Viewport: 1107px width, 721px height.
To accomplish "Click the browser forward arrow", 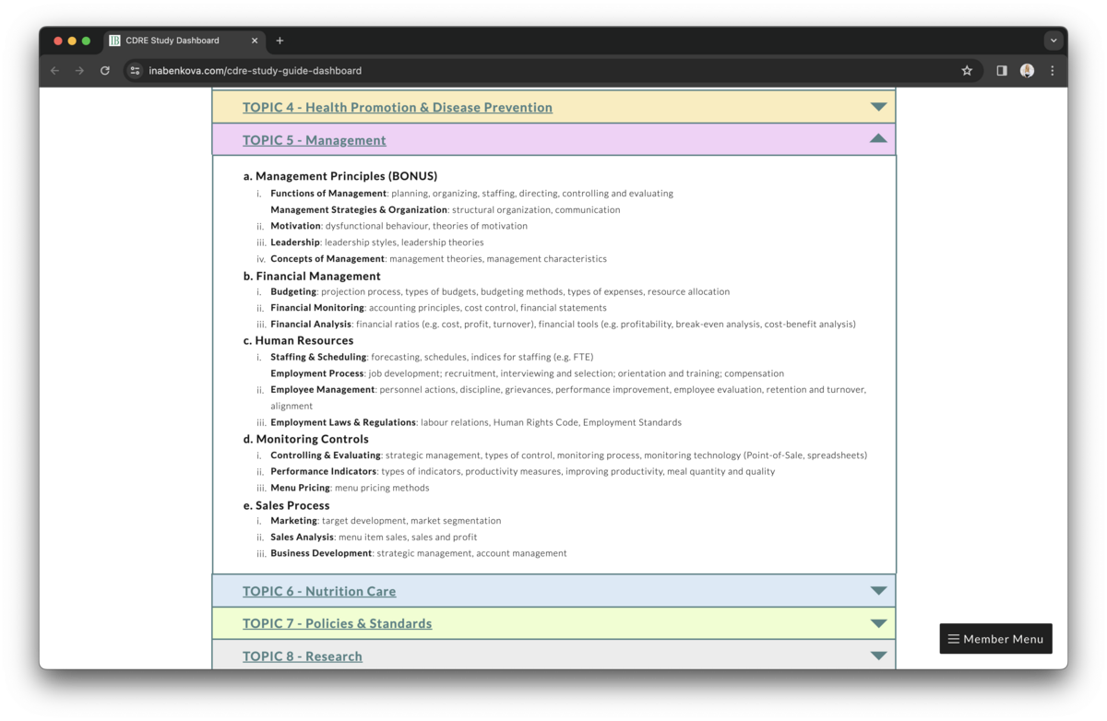I will pos(80,70).
